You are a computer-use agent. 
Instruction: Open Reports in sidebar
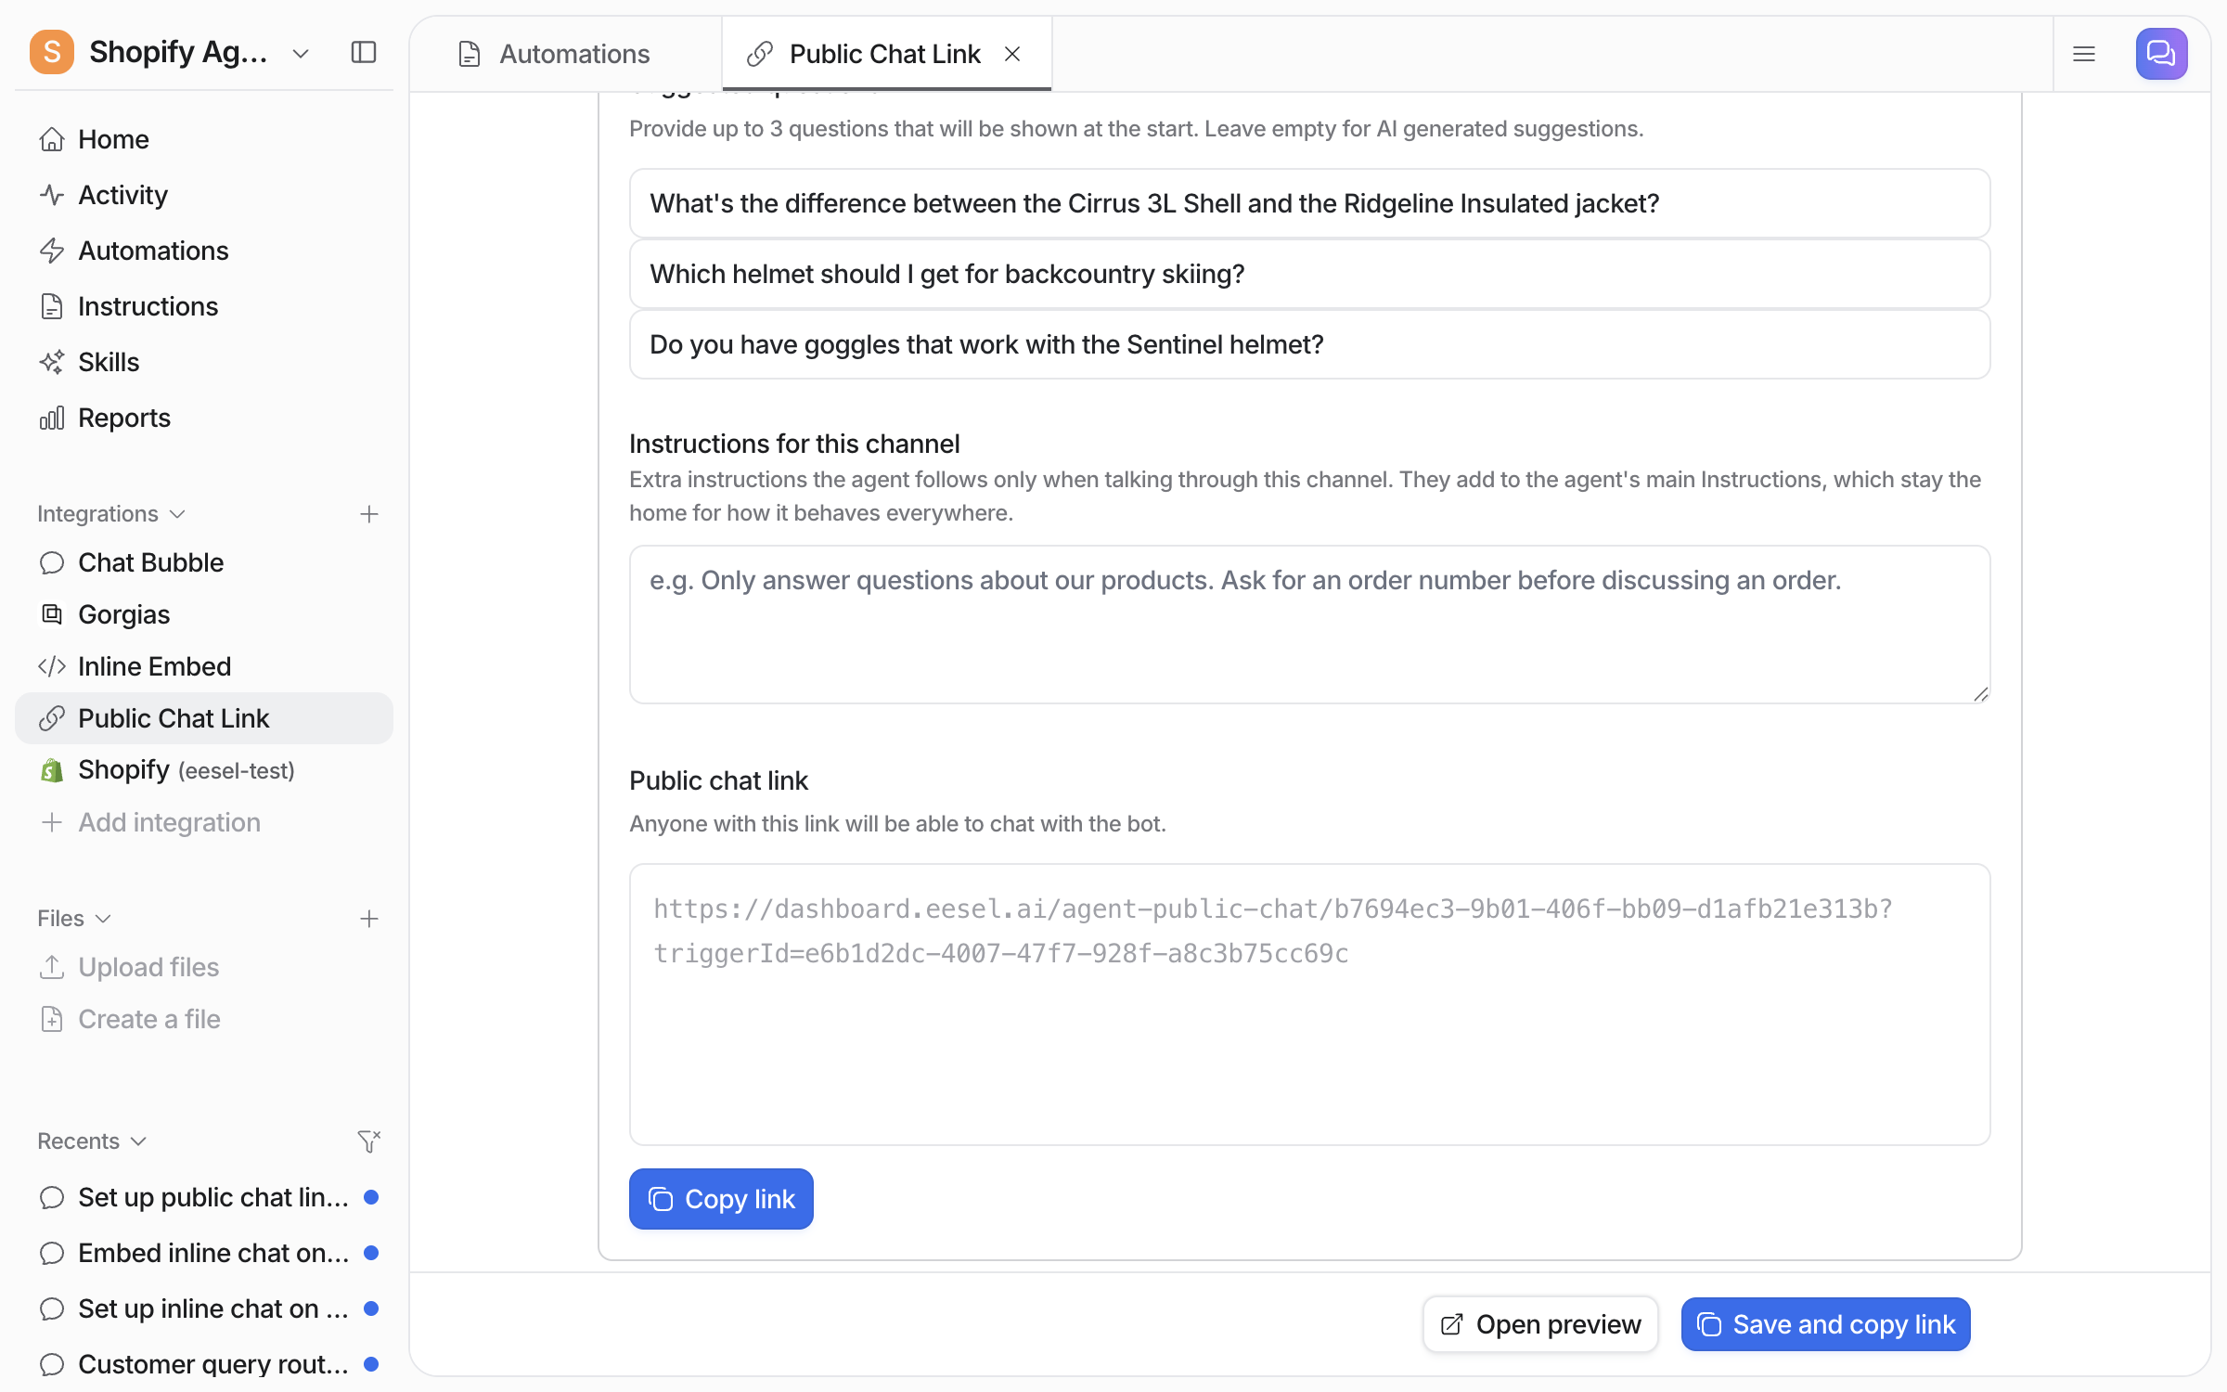[204, 418]
